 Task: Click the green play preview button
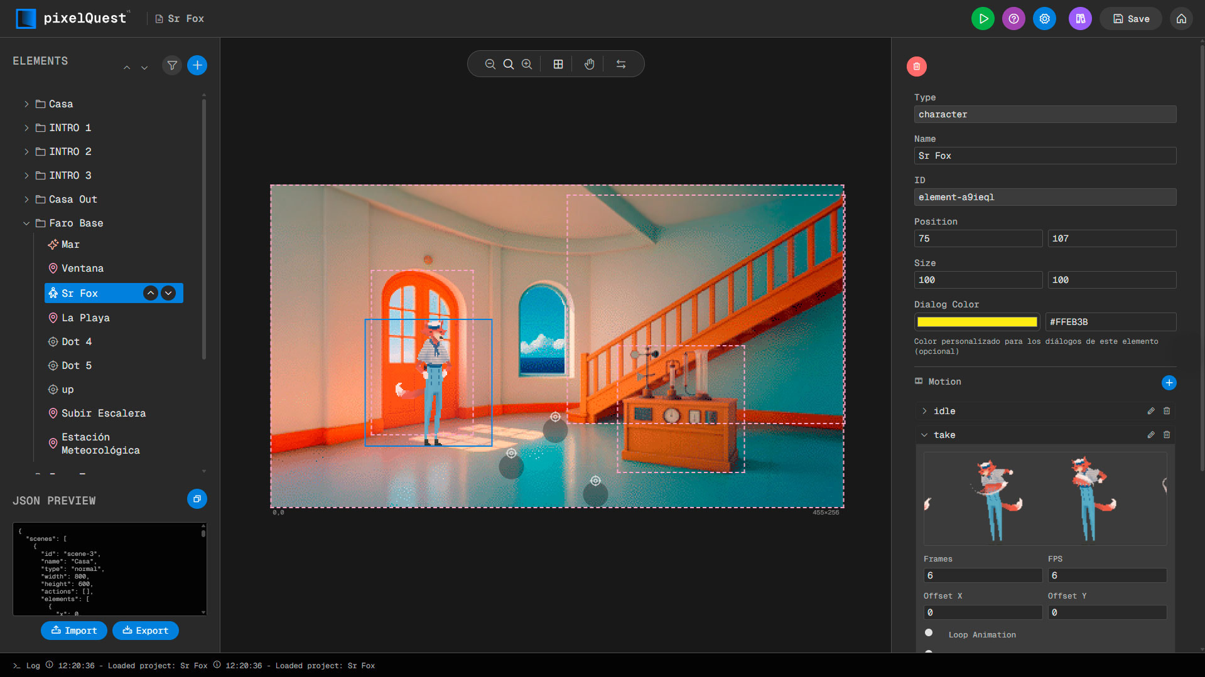pyautogui.click(x=983, y=19)
